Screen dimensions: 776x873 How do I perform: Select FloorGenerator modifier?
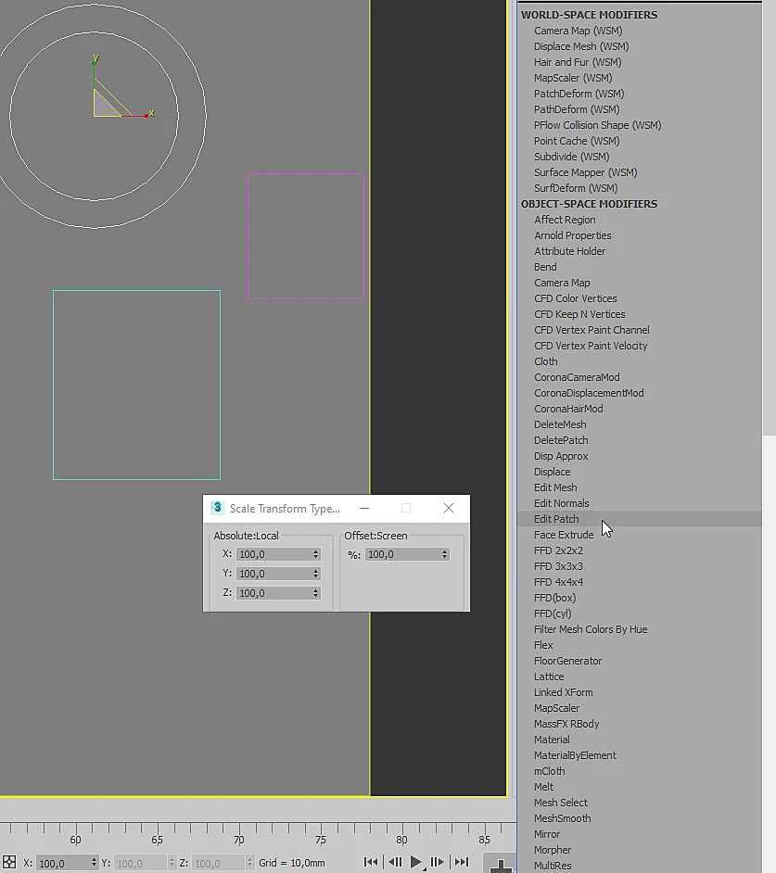pos(567,661)
